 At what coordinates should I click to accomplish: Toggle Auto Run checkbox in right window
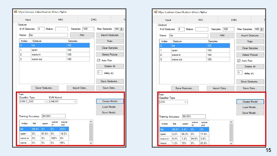coord(239,61)
